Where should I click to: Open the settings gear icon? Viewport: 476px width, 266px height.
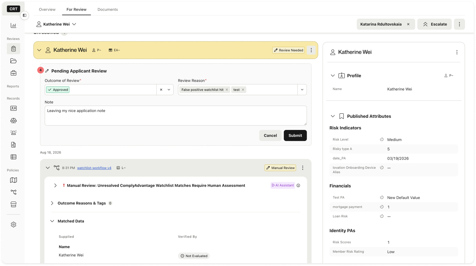[x=13, y=225]
